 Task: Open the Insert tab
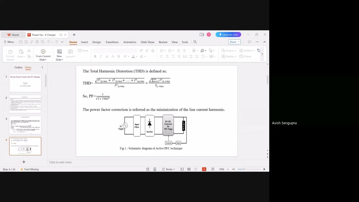click(84, 42)
